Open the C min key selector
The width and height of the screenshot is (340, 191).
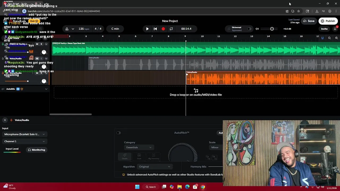[x=115, y=29]
